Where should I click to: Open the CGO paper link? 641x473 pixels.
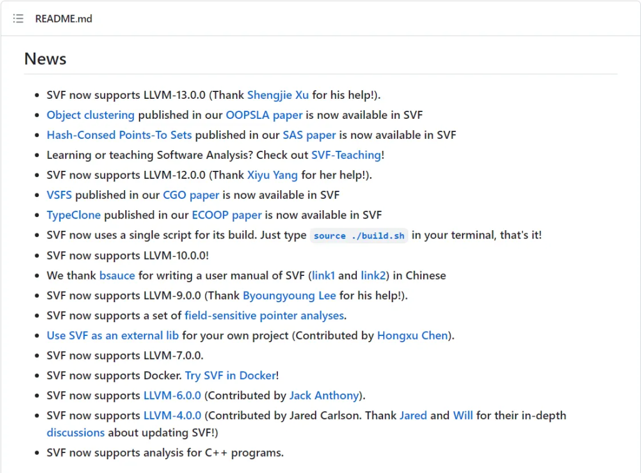tap(191, 195)
